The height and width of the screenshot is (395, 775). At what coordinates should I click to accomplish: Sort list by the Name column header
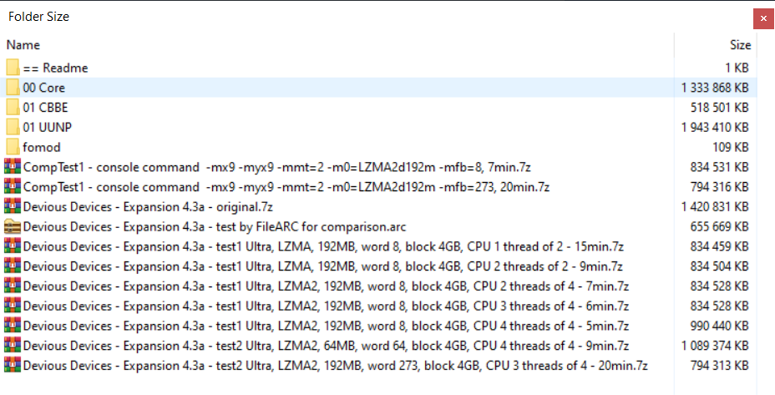click(23, 45)
